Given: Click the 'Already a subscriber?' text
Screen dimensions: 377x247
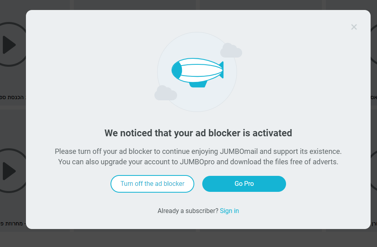Looking at the screenshot, I should point(188,211).
